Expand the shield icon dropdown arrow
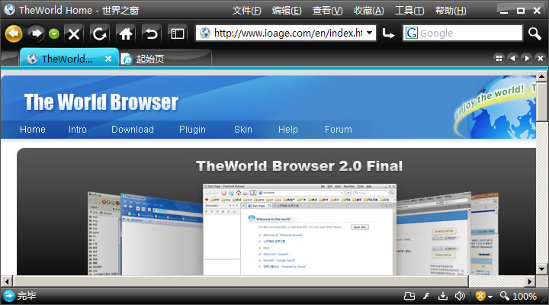The height and width of the screenshot is (305, 549). click(x=490, y=297)
